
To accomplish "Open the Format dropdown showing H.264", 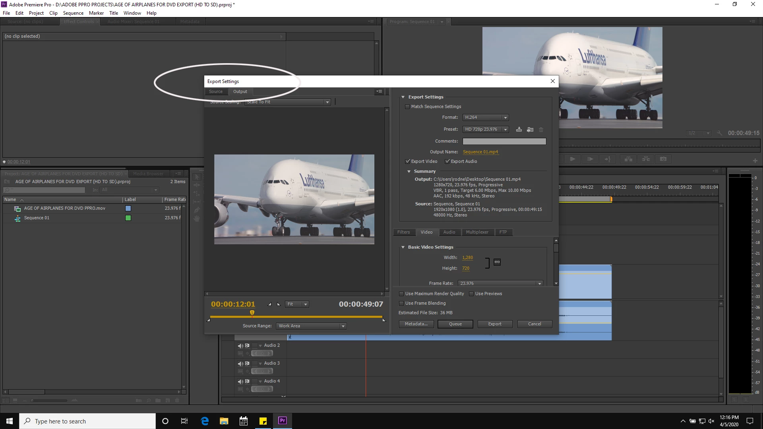I will pos(486,118).
